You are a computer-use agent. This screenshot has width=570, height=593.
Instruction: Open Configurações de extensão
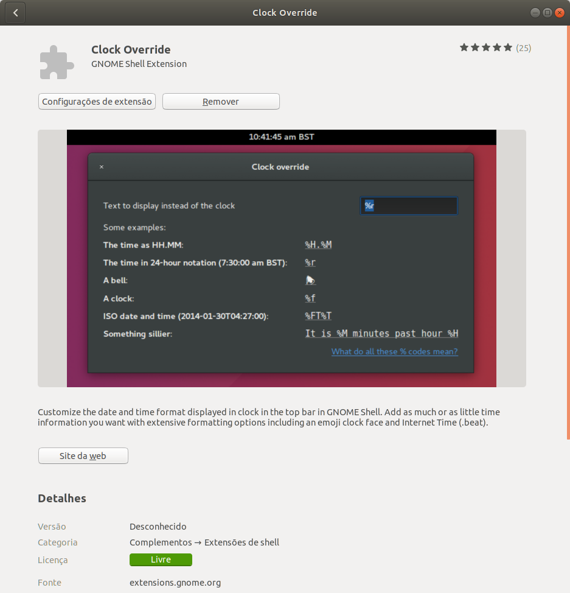click(96, 101)
